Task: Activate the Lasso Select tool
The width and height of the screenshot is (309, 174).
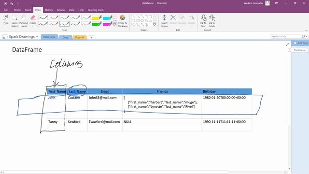Action: (x=14, y=21)
